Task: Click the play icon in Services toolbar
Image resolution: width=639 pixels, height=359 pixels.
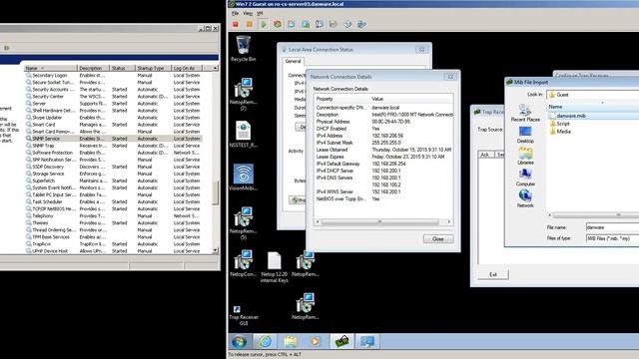Action: coord(7,48)
